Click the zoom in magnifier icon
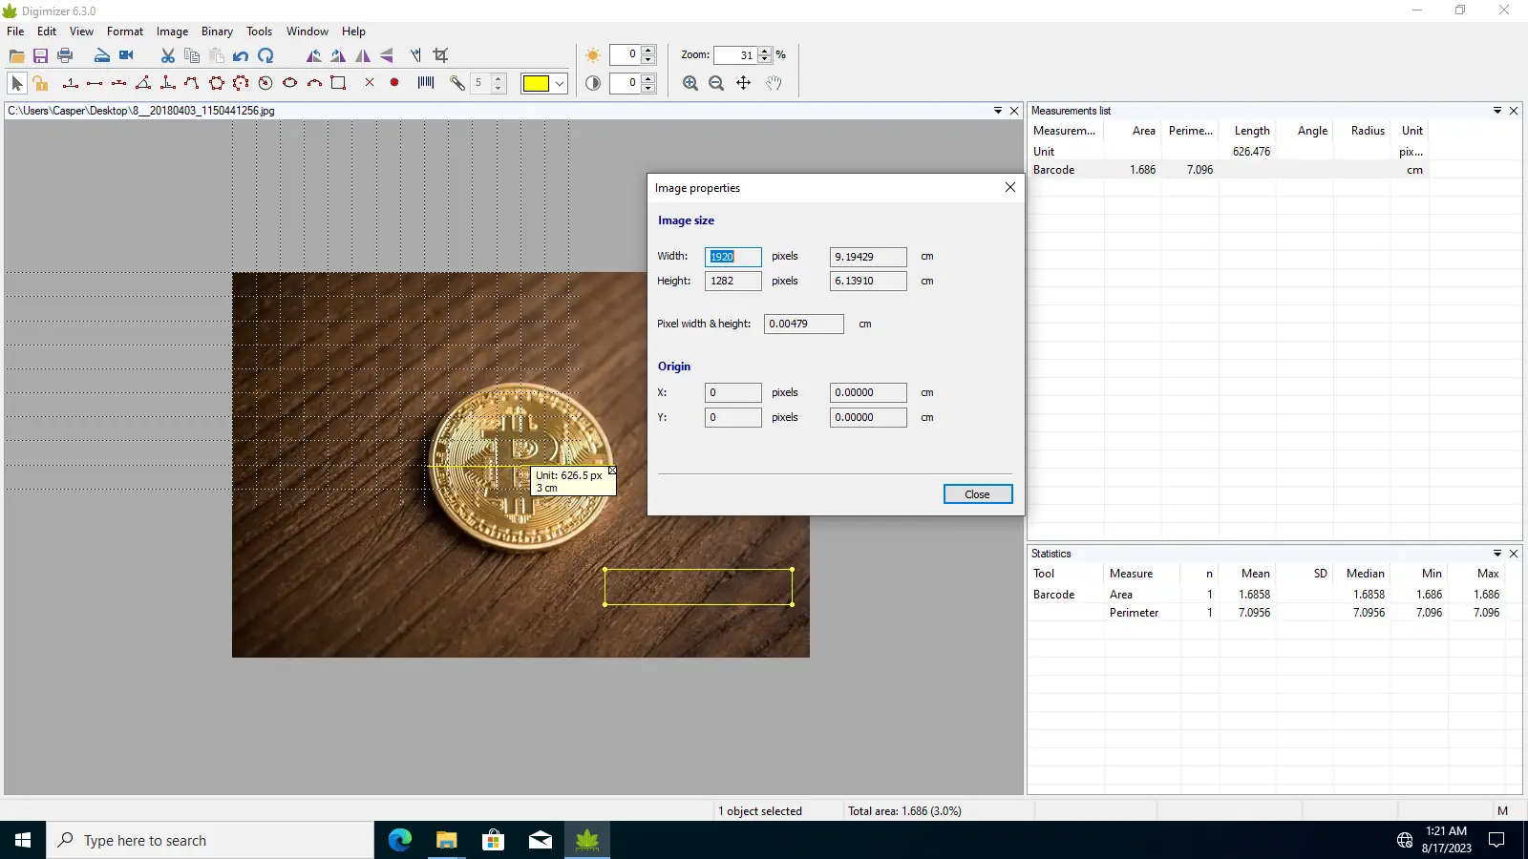Viewport: 1528px width, 859px height. click(x=690, y=83)
